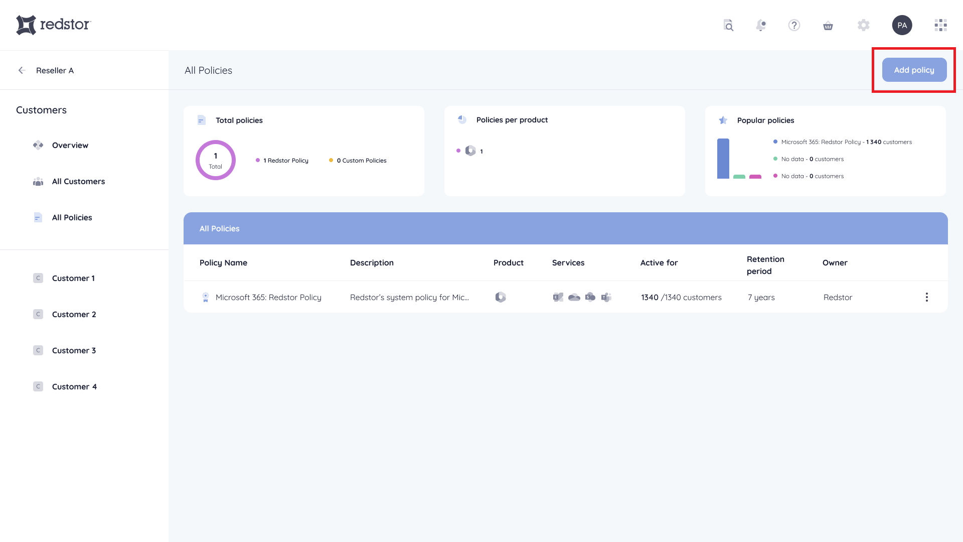The image size is (963, 542).
Task: Click the Customer 2 badge icon
Action: (38, 314)
